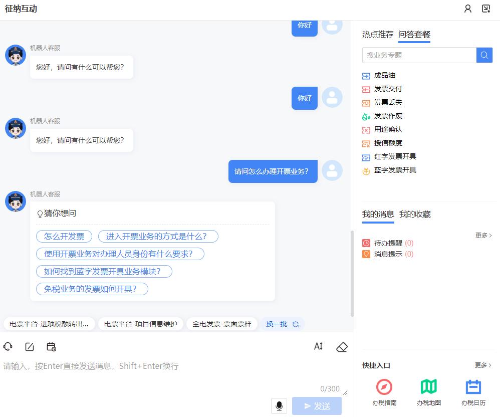500x417 pixels.
Task: Click the eraser icon to clear the chat
Action: (x=342, y=346)
